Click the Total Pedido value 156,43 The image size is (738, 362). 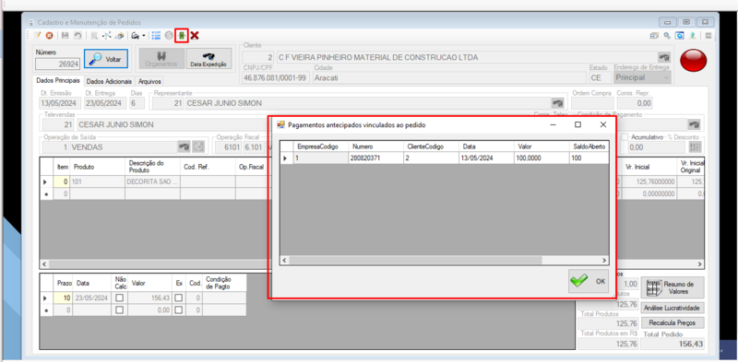pos(673,344)
